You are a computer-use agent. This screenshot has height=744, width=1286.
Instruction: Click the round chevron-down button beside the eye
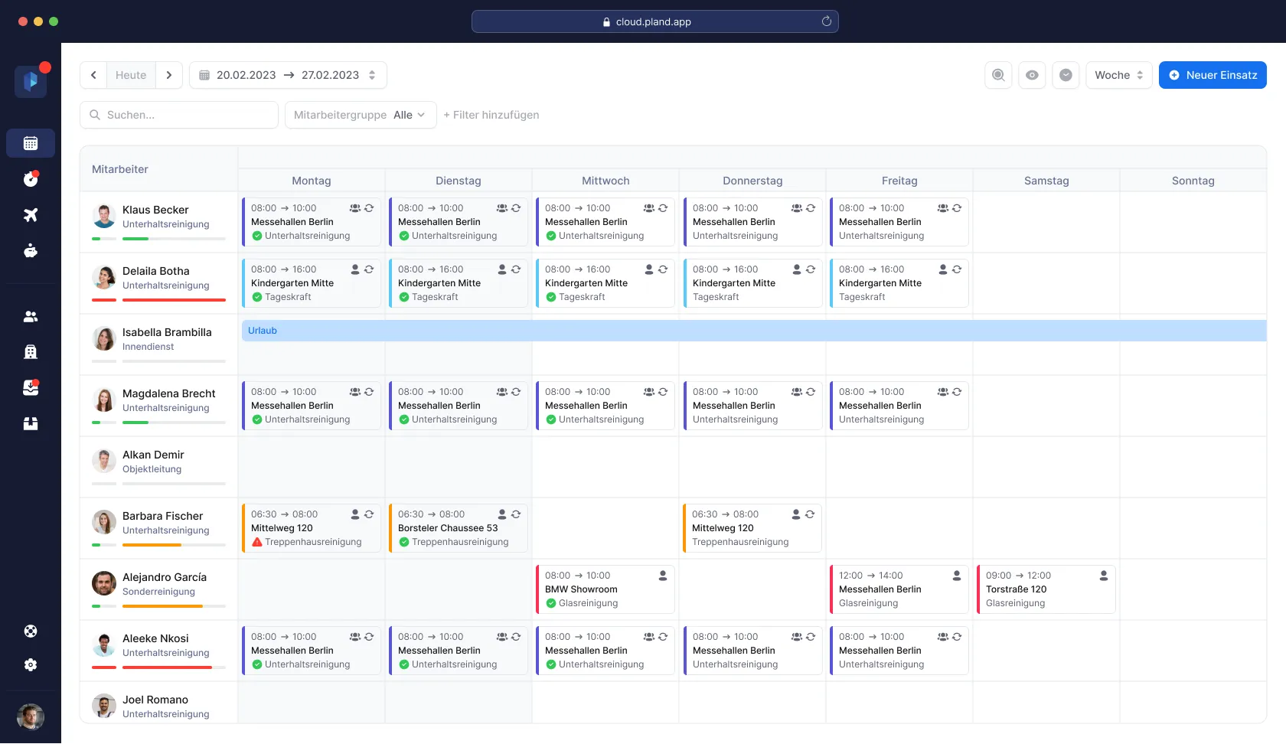click(1066, 75)
